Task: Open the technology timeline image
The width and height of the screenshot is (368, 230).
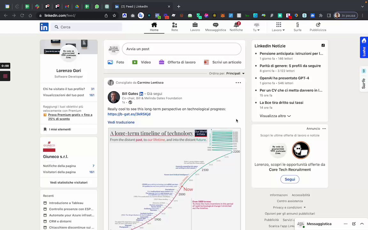Action: coord(174,179)
